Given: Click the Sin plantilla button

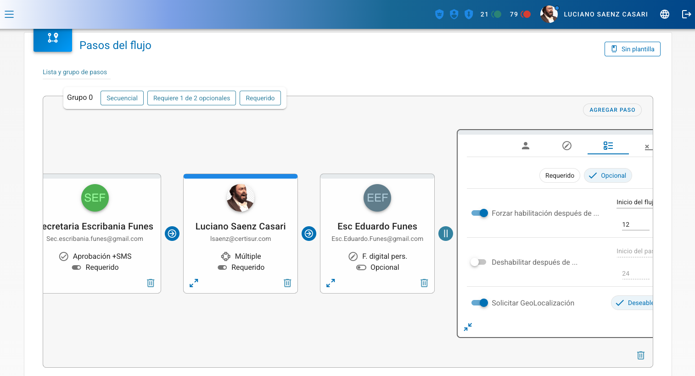Looking at the screenshot, I should [632, 49].
